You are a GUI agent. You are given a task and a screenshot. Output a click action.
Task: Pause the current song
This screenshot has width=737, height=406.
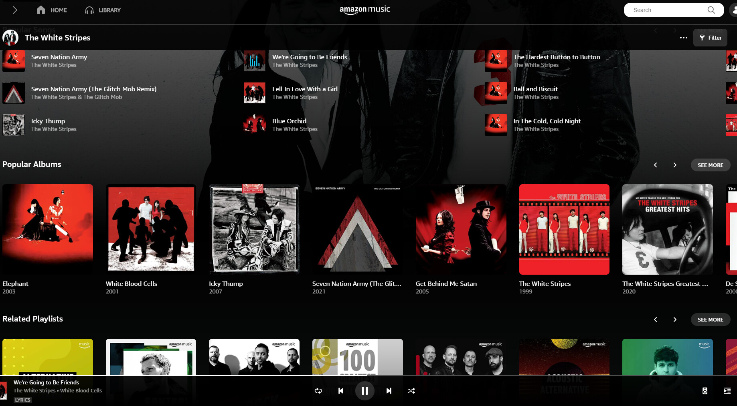point(365,391)
